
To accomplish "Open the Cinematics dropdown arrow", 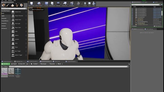I will [x=75, y=4].
